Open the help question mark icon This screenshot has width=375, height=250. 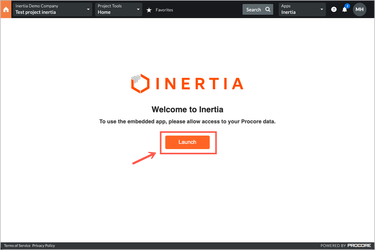pos(334,10)
